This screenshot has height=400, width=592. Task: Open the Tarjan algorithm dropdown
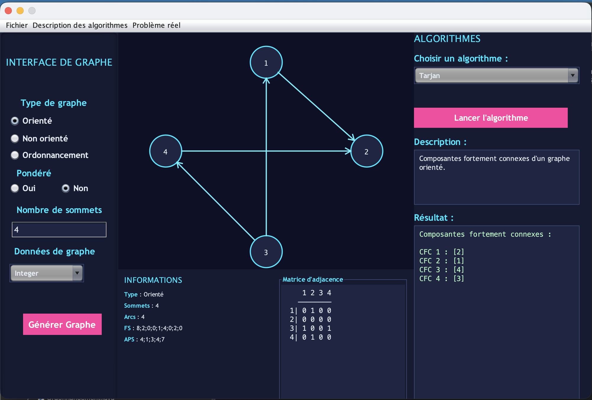(496, 75)
